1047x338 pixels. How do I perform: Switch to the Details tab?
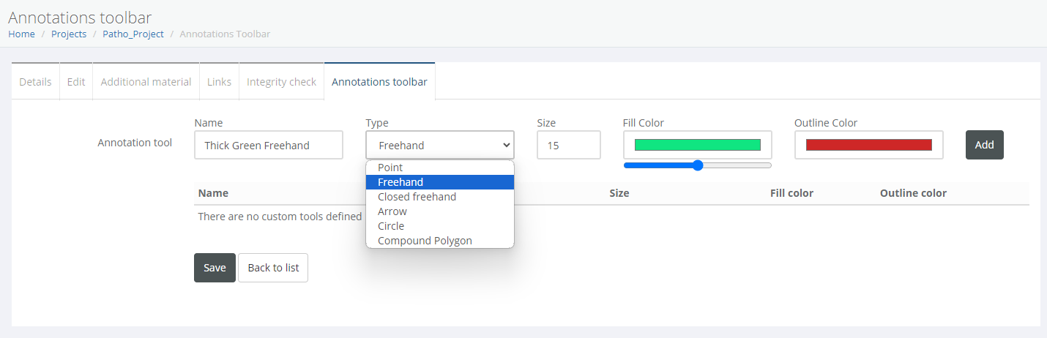coord(35,82)
